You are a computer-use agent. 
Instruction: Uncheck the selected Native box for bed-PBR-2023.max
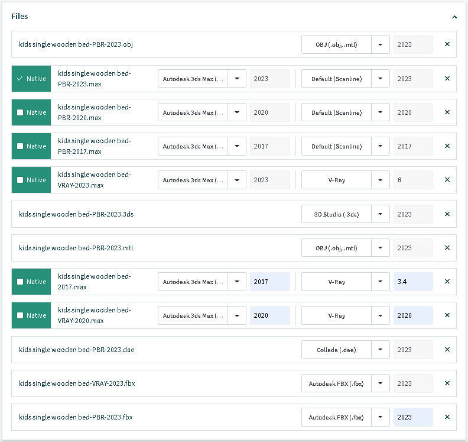tap(21, 79)
